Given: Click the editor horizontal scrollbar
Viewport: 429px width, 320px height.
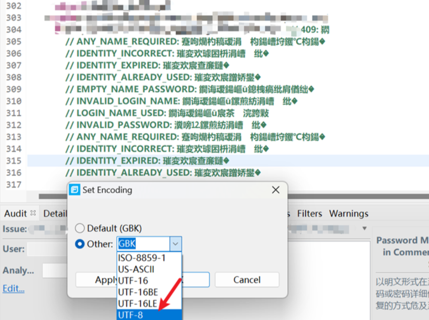Looking at the screenshot, I should pyautogui.click(x=234, y=196).
